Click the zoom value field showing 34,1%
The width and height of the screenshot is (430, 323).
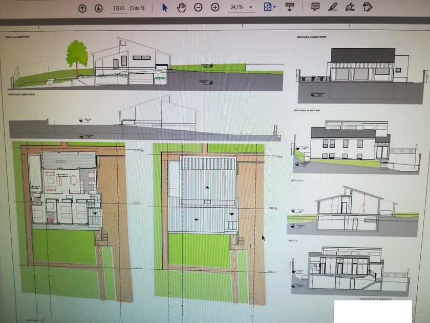tap(237, 7)
